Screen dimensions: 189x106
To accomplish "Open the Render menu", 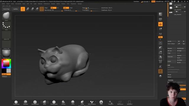I will coord(53,4).
